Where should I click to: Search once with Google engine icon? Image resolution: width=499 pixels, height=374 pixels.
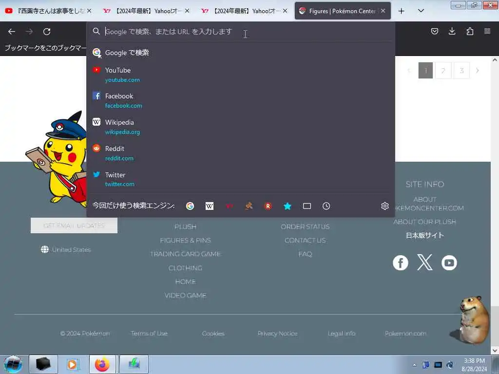(x=190, y=206)
